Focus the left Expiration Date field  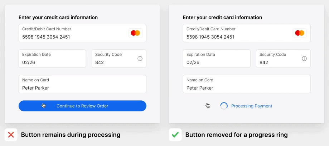pyautogui.click(x=52, y=59)
